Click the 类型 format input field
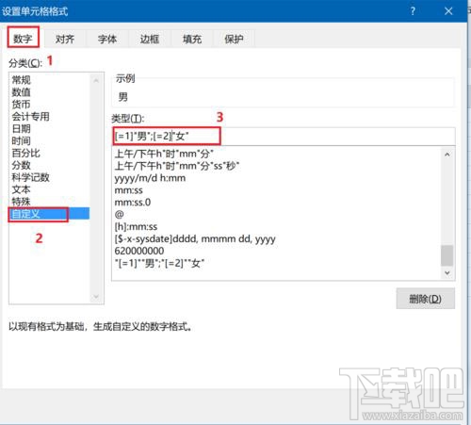This screenshot has width=471, height=425. [284, 137]
